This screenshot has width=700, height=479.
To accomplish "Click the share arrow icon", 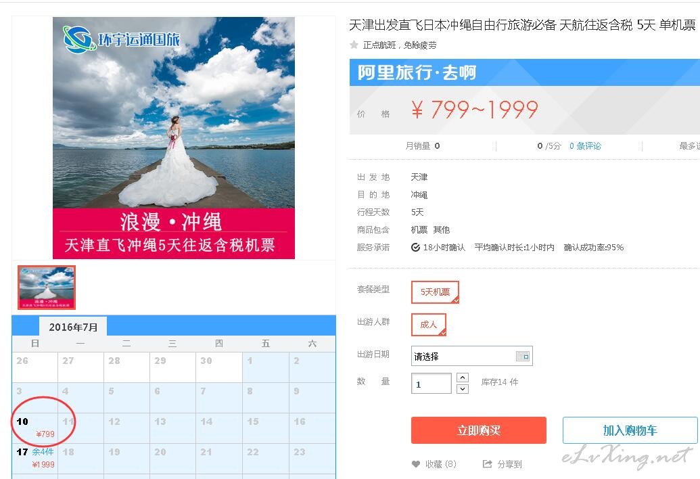I will click(487, 464).
